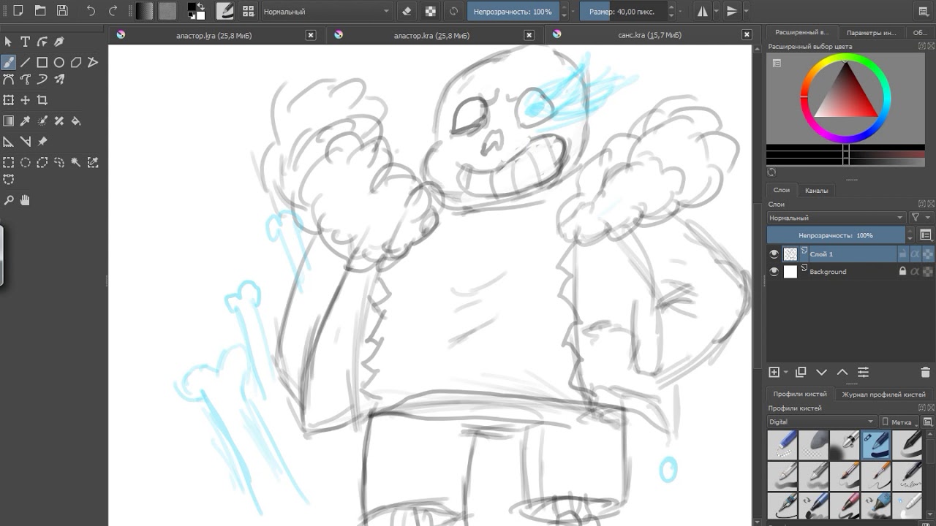
Task: Toggle alpha inheritance on Слой 1
Action: coord(915,254)
